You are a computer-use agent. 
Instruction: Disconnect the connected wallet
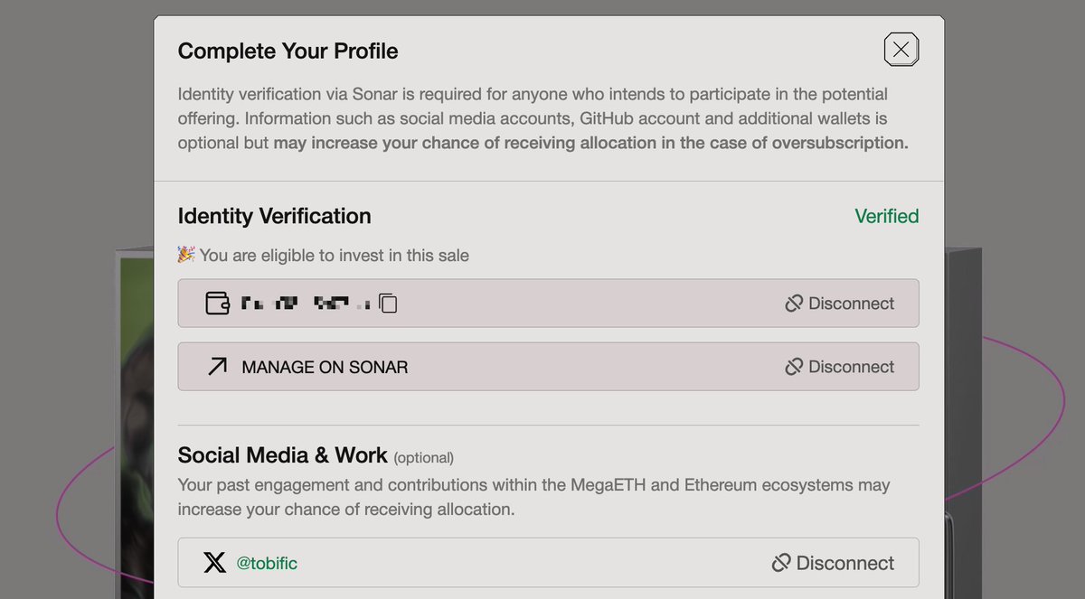840,304
